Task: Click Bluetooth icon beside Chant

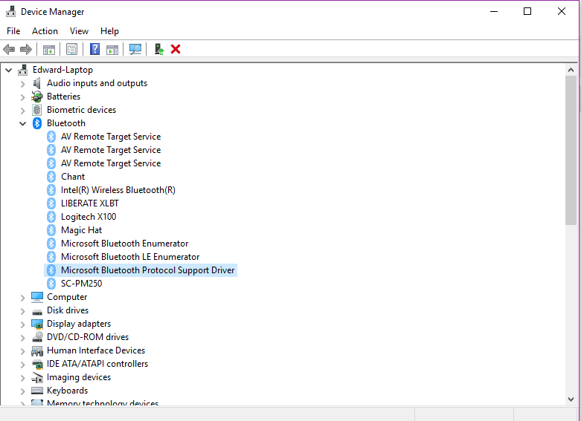Action: point(51,177)
